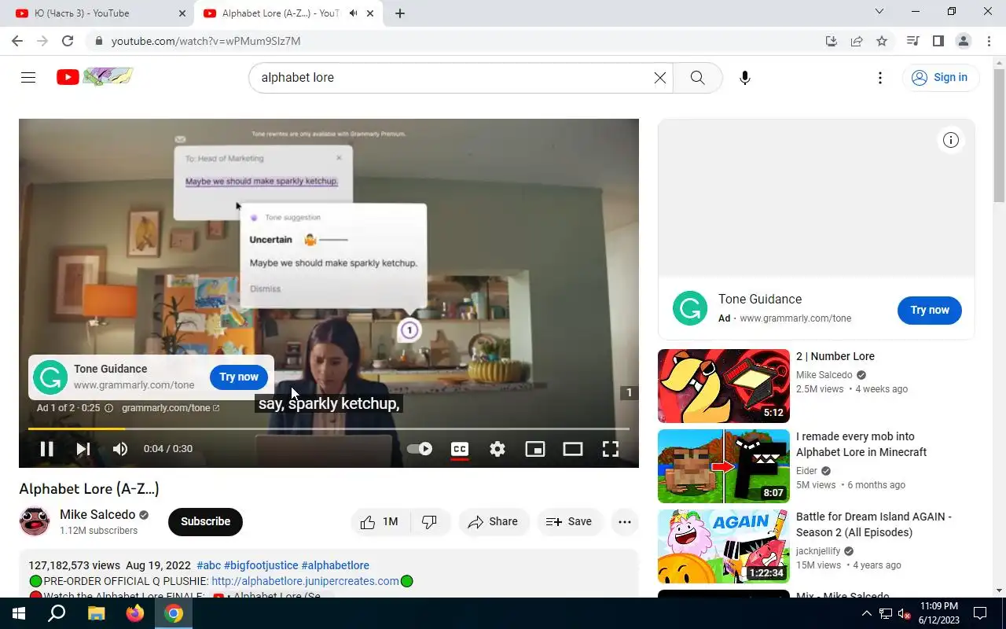Open the grammarly.com/tone ad link in the player
The width and height of the screenshot is (1006, 629).
tap(171, 408)
